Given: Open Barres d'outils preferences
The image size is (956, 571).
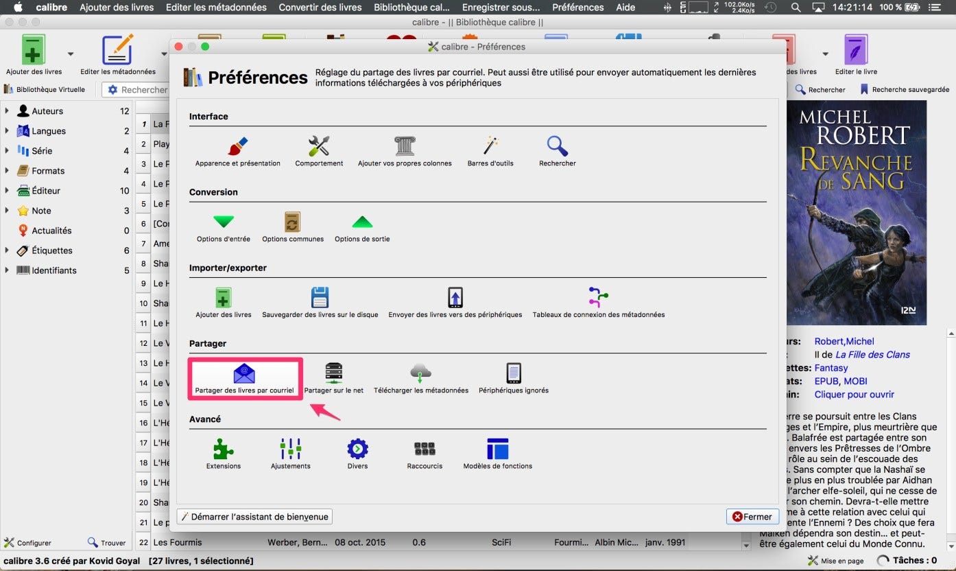Looking at the screenshot, I should 490,151.
